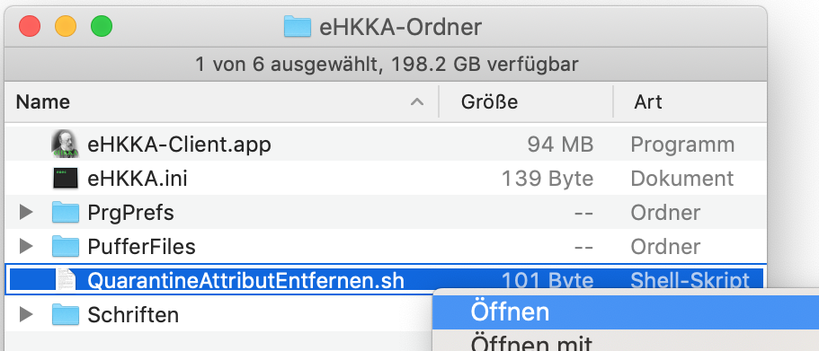The height and width of the screenshot is (351, 819).
Task: Select the PufferFiles folder icon
Action: tap(66, 247)
